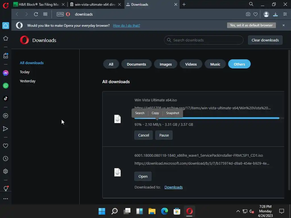291x218 pixels.
Task: Open Easy Setup sliders icon
Action: pyautogui.click(x=285, y=14)
